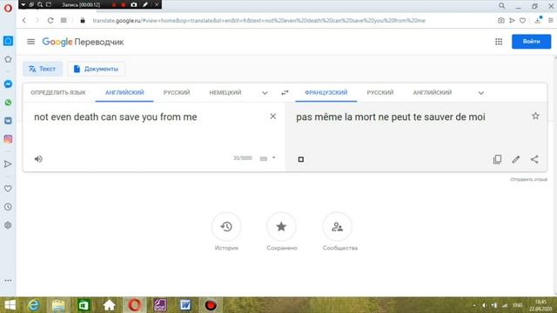Viewport: 557px width, 313px height.
Task: Share the translation
Action: 534,159
